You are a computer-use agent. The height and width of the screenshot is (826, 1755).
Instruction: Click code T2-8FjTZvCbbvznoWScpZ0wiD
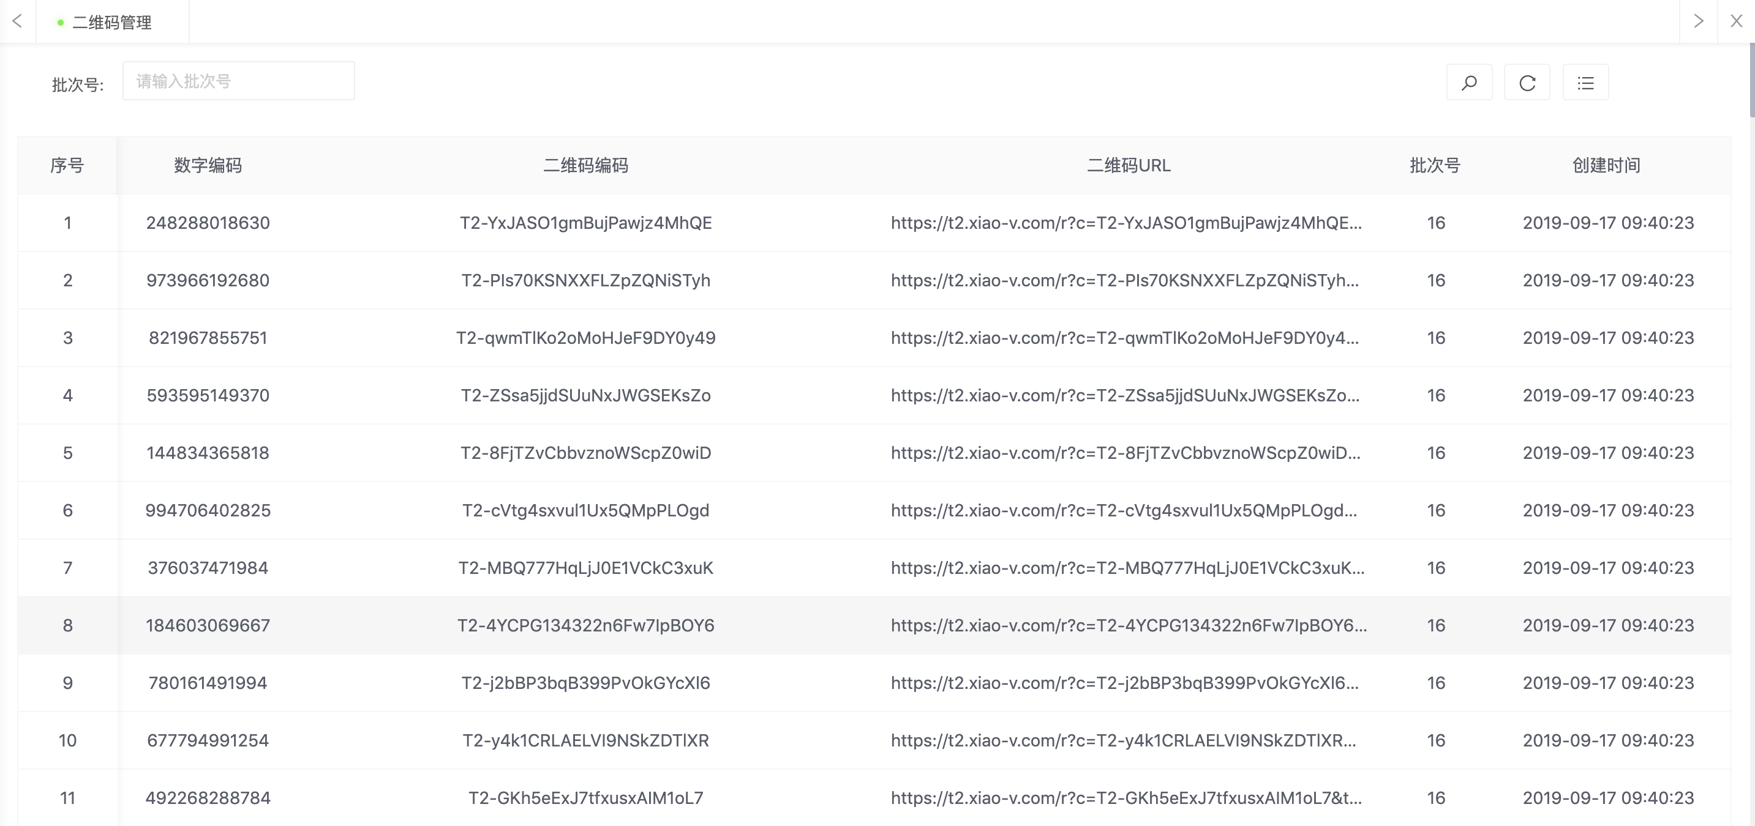585,453
